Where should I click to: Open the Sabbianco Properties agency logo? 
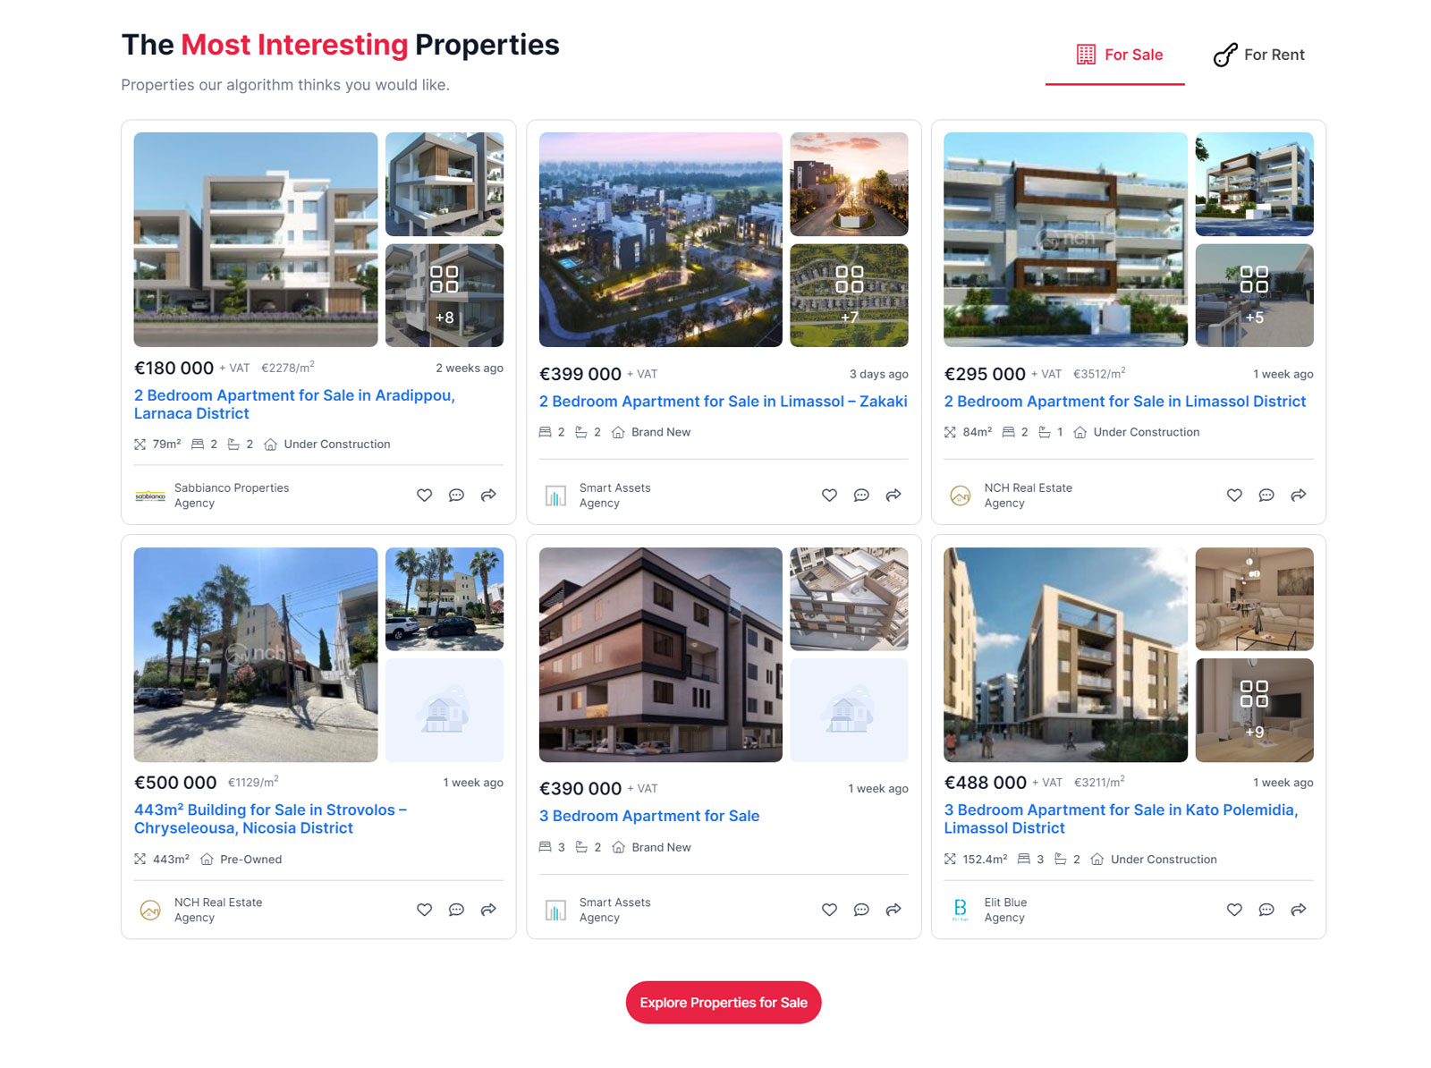[150, 496]
